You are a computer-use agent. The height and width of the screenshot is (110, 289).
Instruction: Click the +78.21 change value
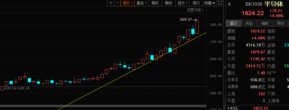tap(276, 11)
